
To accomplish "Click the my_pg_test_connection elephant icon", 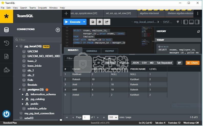I will [x=21, y=114].
